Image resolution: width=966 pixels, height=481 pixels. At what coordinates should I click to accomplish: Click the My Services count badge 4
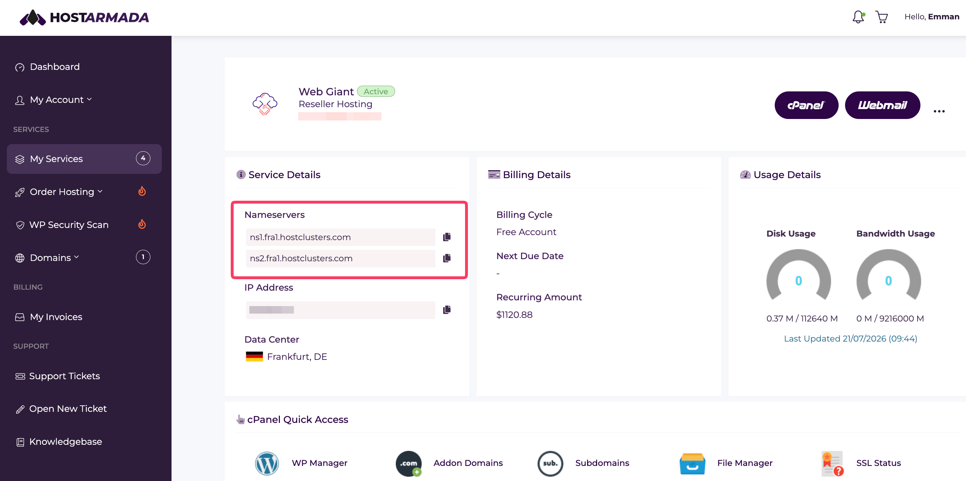click(x=143, y=158)
